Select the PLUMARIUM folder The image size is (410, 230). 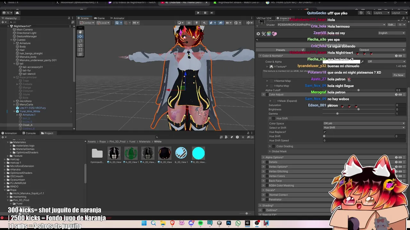(18, 183)
